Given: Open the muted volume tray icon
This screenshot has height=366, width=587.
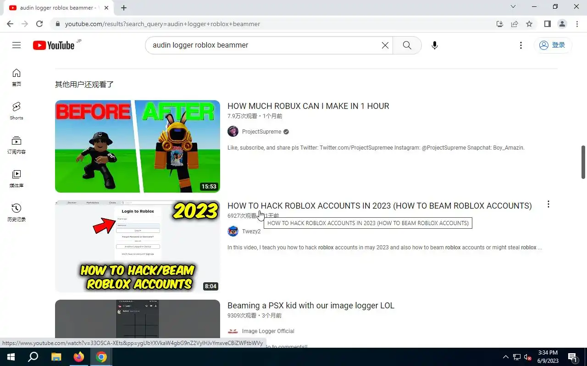Looking at the screenshot, I should pyautogui.click(x=528, y=357).
